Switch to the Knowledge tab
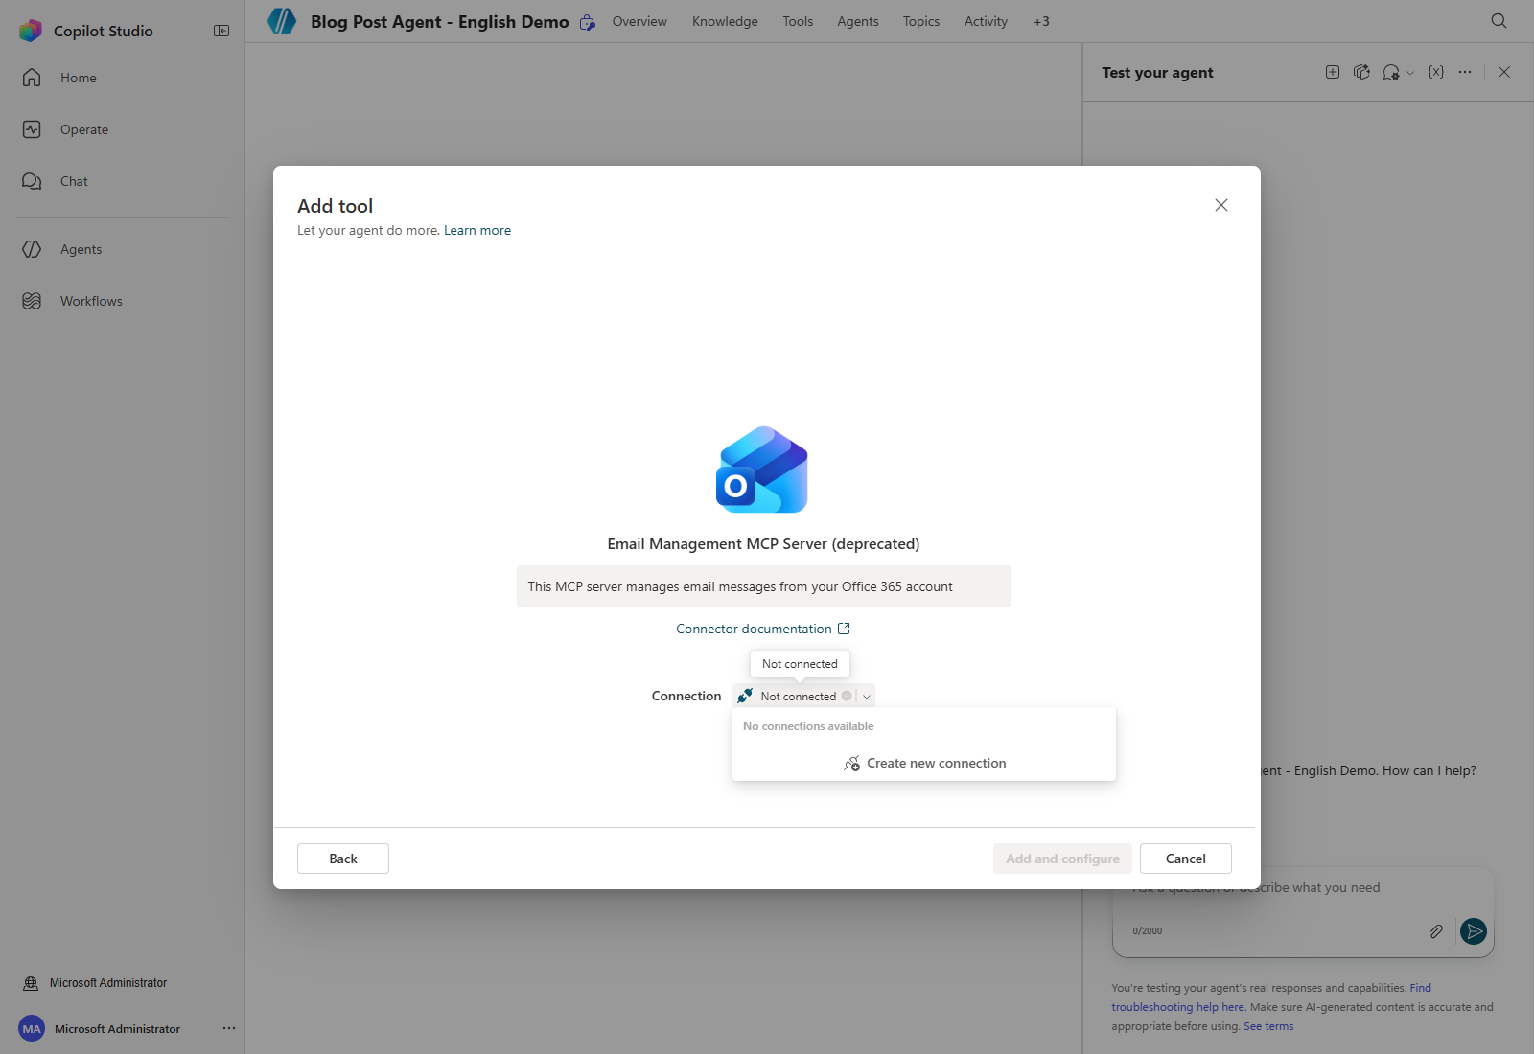1534x1054 pixels. point(725,21)
